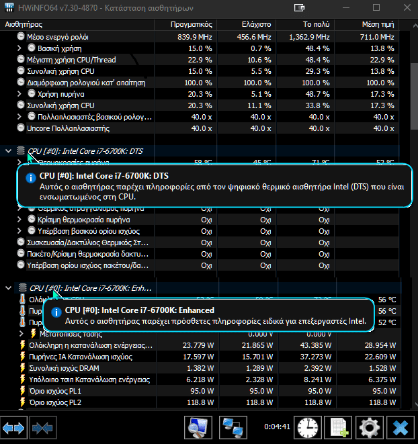418x444 pixels.
Task: Click icon beside Μέγιστη χρήση CPU/Thread
Action: (21, 60)
